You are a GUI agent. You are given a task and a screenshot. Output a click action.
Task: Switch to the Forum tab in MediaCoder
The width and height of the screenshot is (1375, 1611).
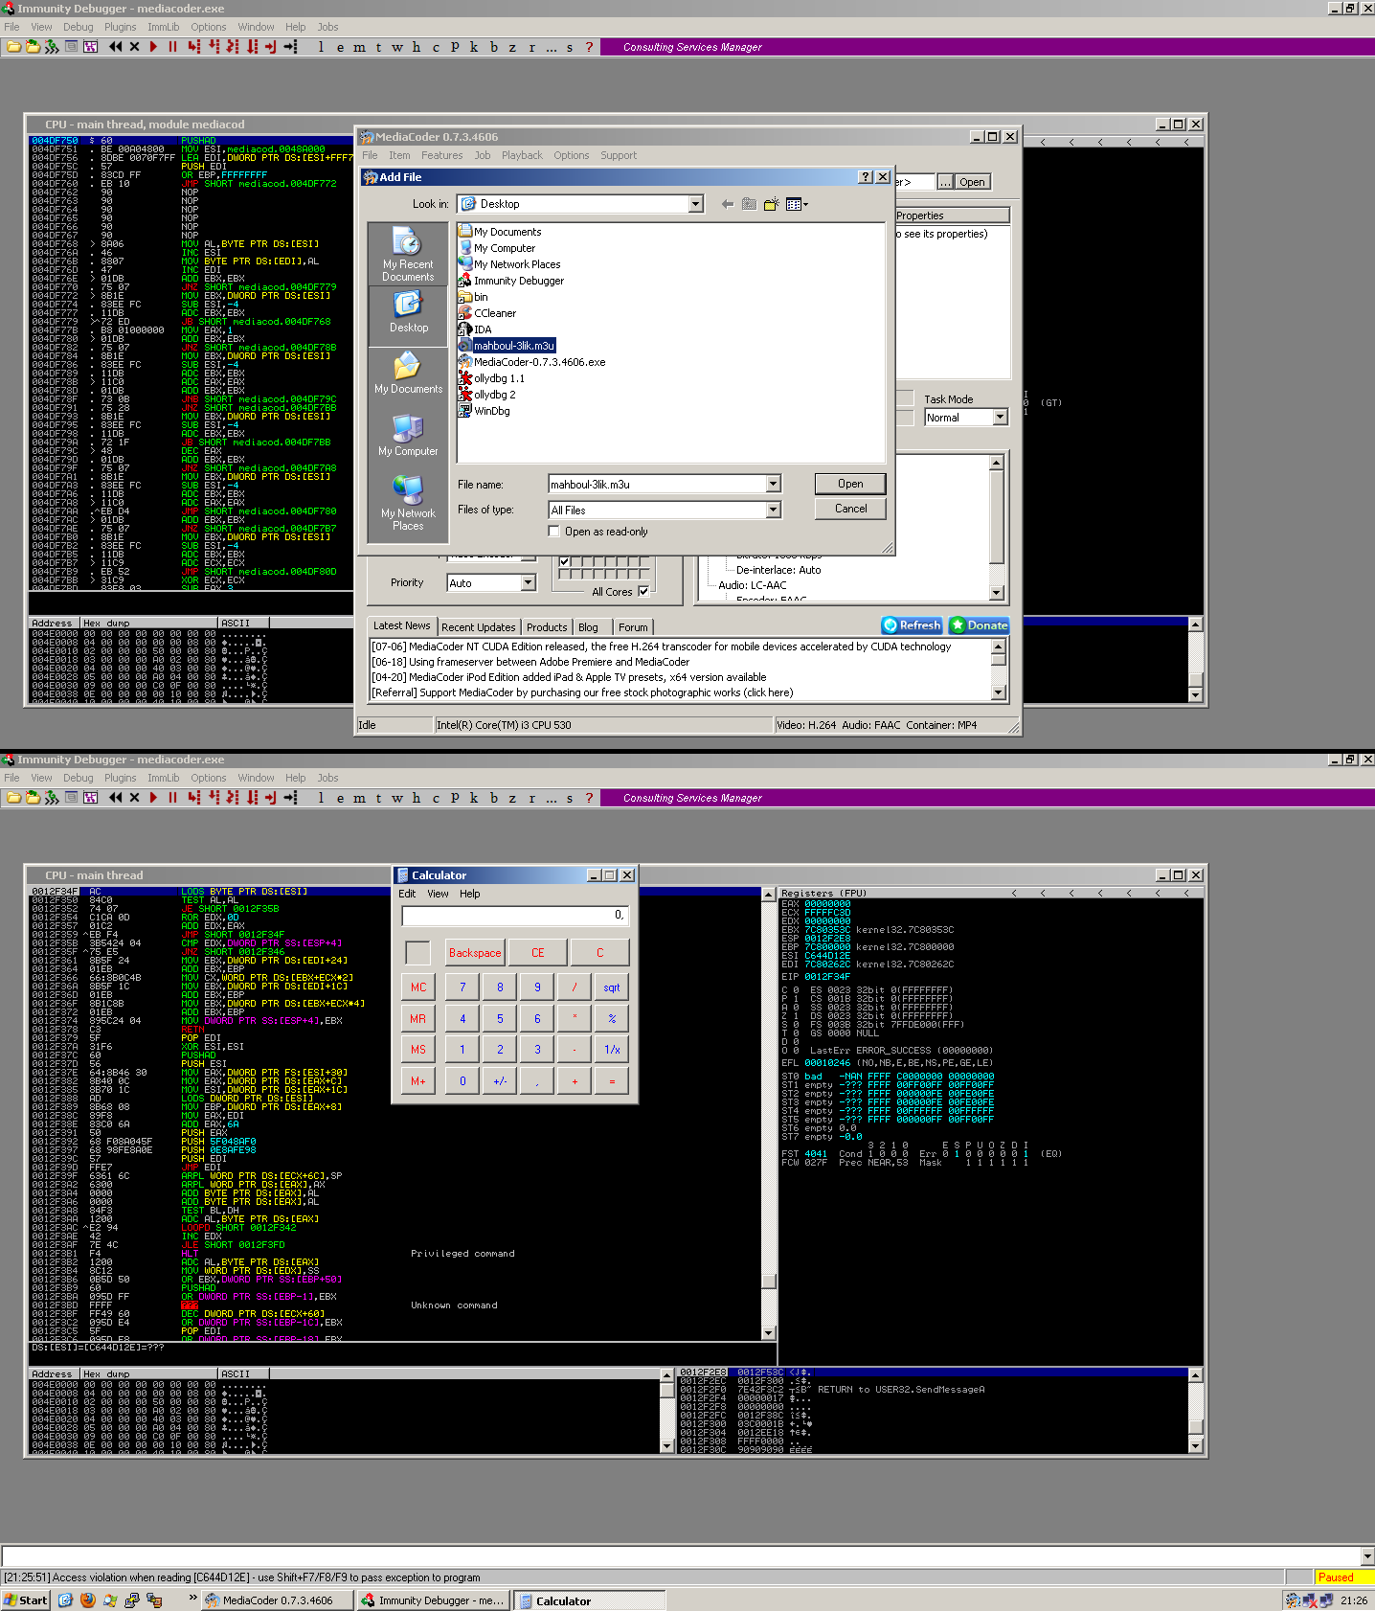click(633, 627)
